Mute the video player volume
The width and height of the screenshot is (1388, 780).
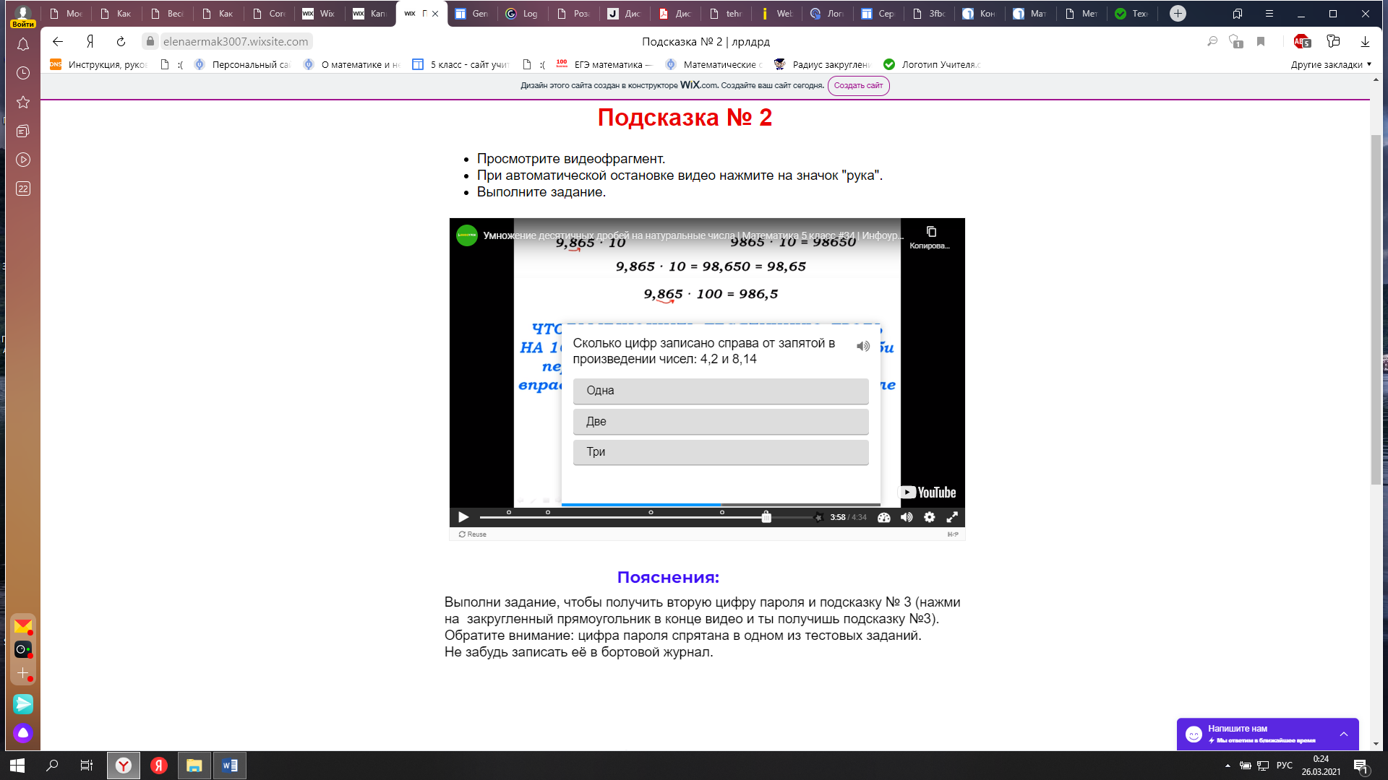click(x=907, y=517)
